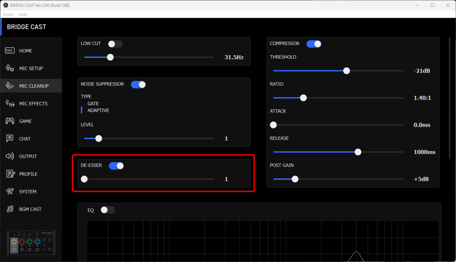This screenshot has height=262, width=456.
Task: Select GATE noise suppressor type
Action: point(93,103)
